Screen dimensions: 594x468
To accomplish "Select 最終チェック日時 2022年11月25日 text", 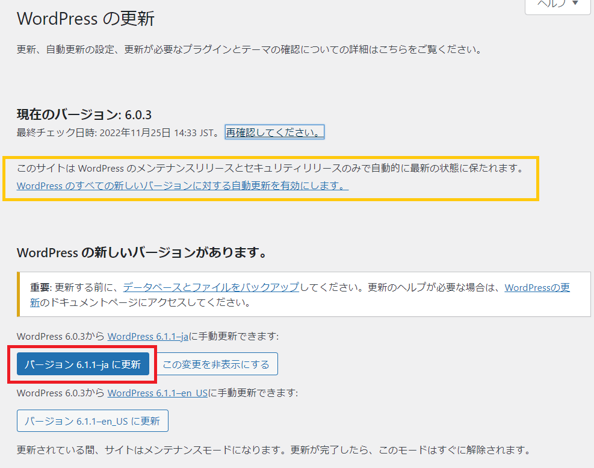I will [x=118, y=133].
